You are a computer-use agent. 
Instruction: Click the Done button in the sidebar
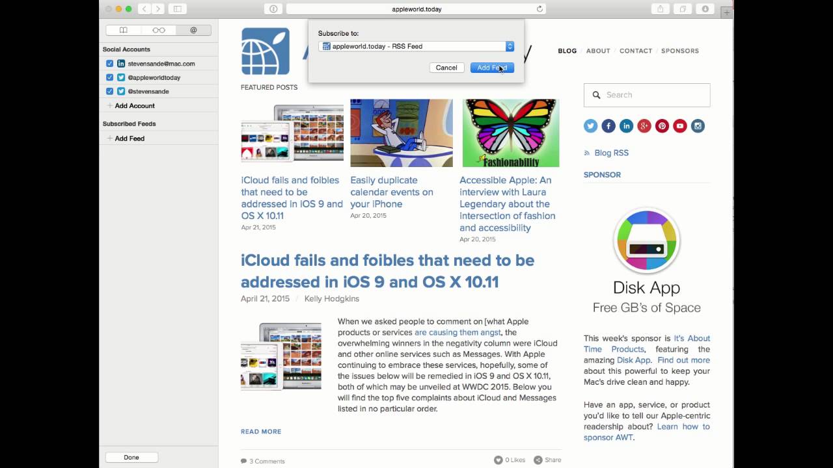[131, 457]
